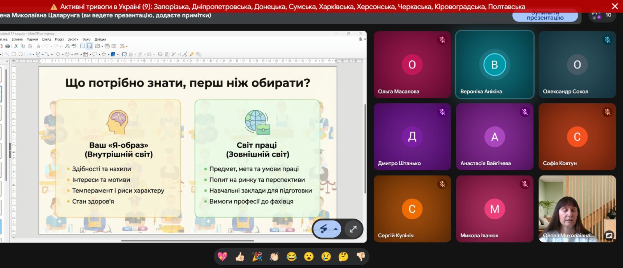
Task: Open participants list showing 10
Action: point(602,15)
